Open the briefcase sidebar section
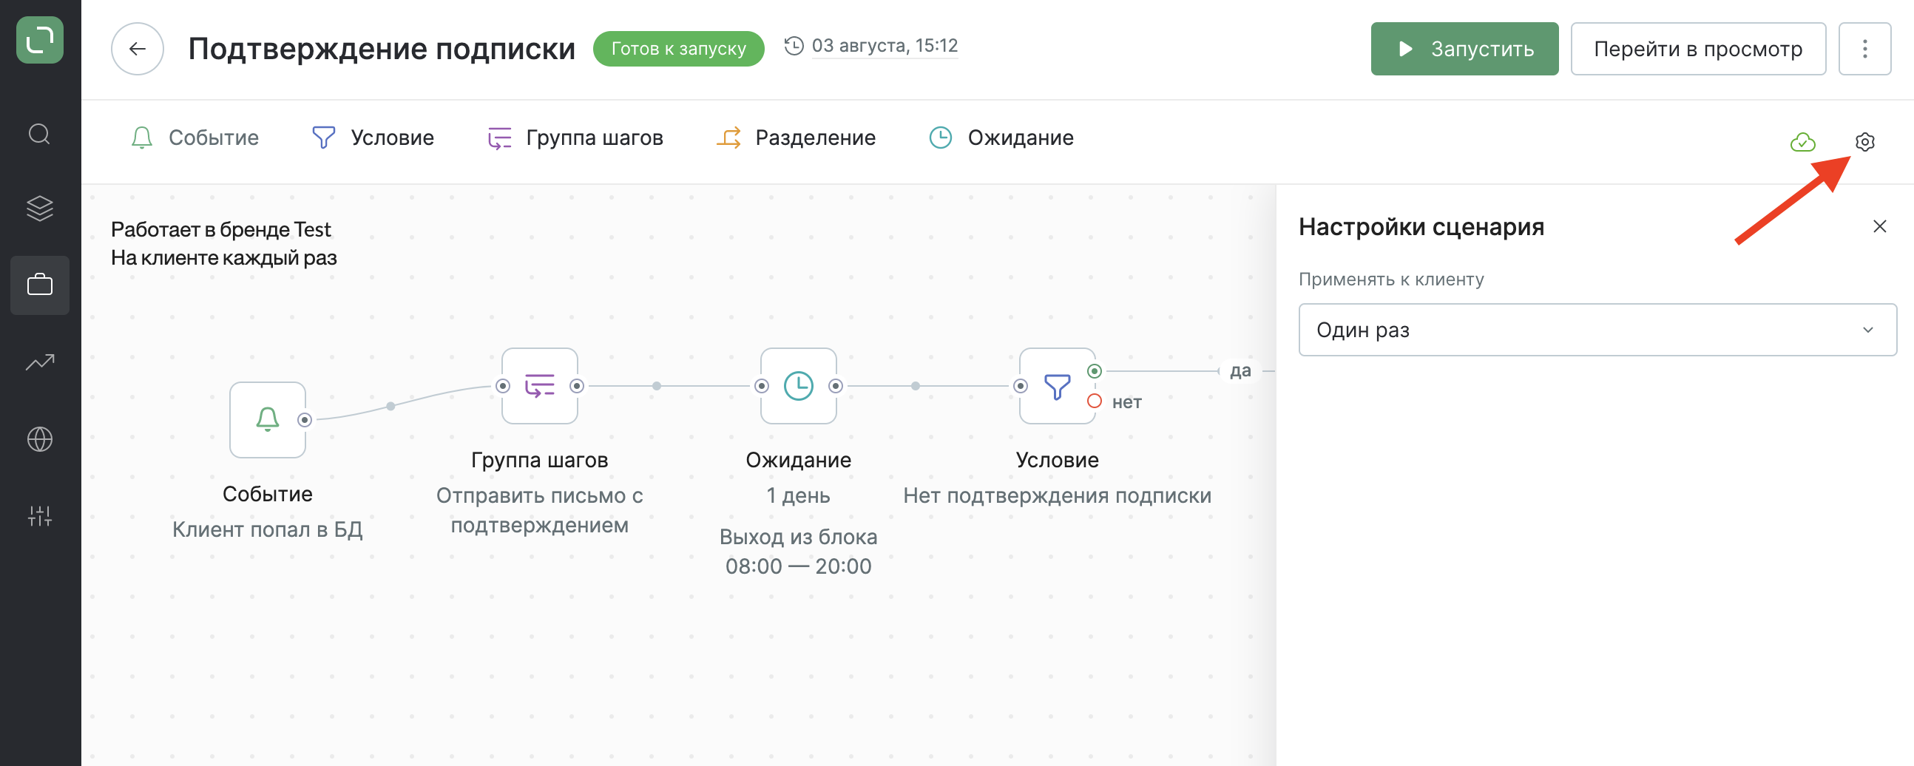The image size is (1914, 766). pyautogui.click(x=39, y=285)
